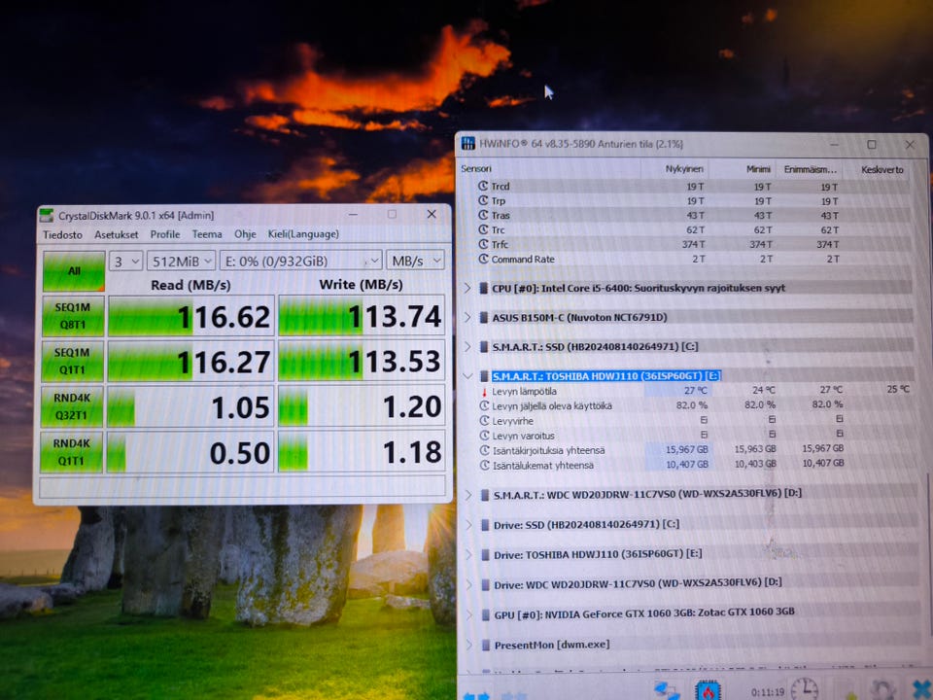Click the Nykyinen column header
Screen dimensions: 933x700
pos(684,169)
